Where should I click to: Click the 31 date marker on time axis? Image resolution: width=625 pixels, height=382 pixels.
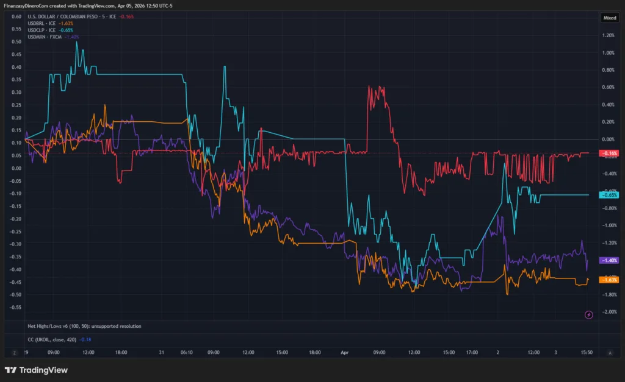point(162,352)
